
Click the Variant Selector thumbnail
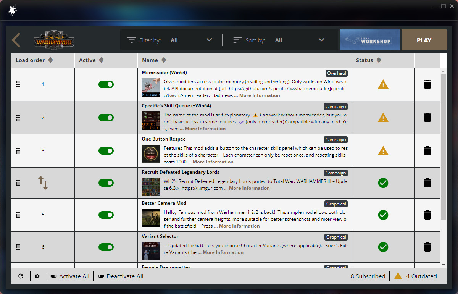pyautogui.click(x=151, y=251)
